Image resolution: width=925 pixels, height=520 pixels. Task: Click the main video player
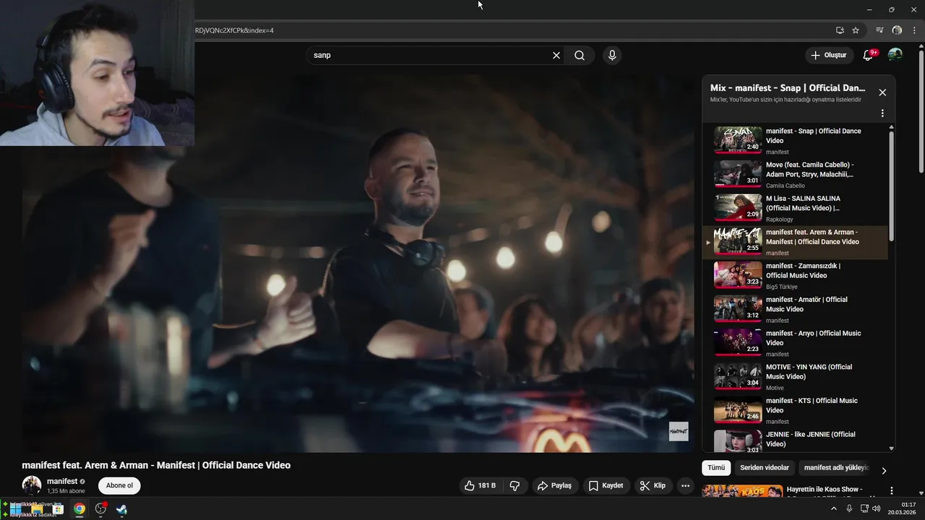pos(358,264)
